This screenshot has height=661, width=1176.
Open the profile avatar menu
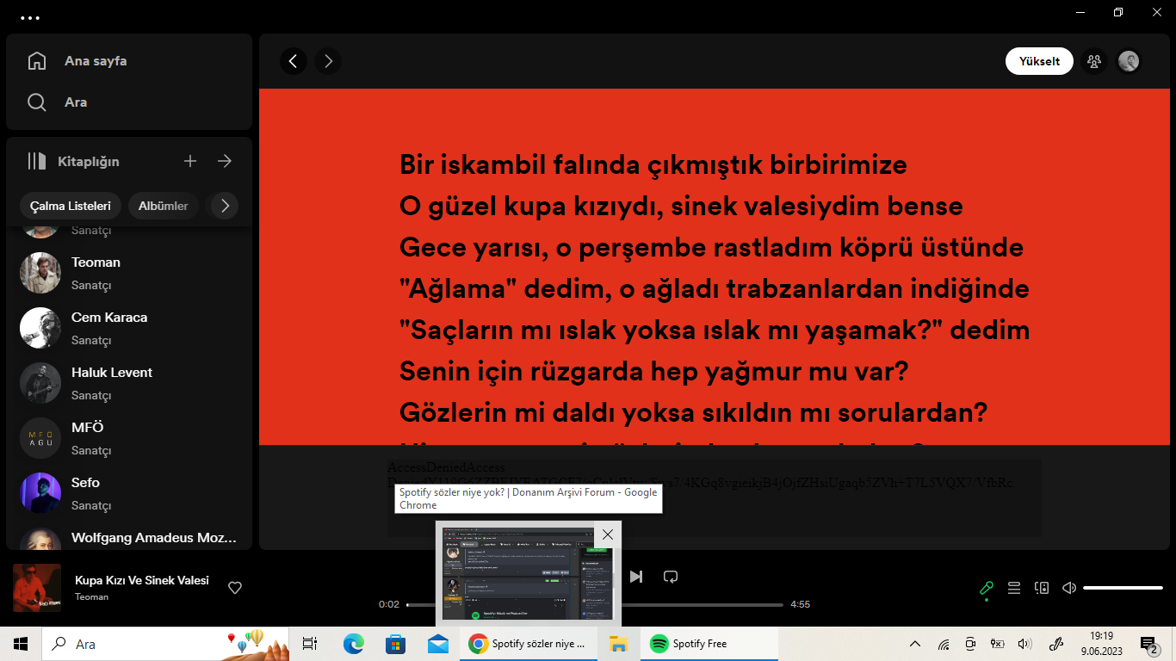pos(1129,61)
